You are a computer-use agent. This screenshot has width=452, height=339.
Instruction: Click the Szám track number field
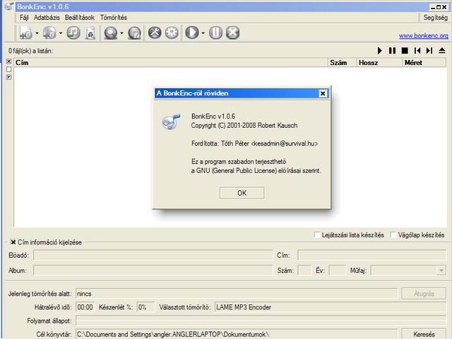tap(304, 270)
